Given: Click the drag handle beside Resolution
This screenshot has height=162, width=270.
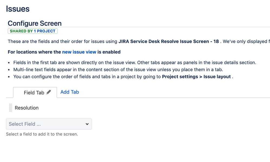Looking at the screenshot, I should coord(11,108).
